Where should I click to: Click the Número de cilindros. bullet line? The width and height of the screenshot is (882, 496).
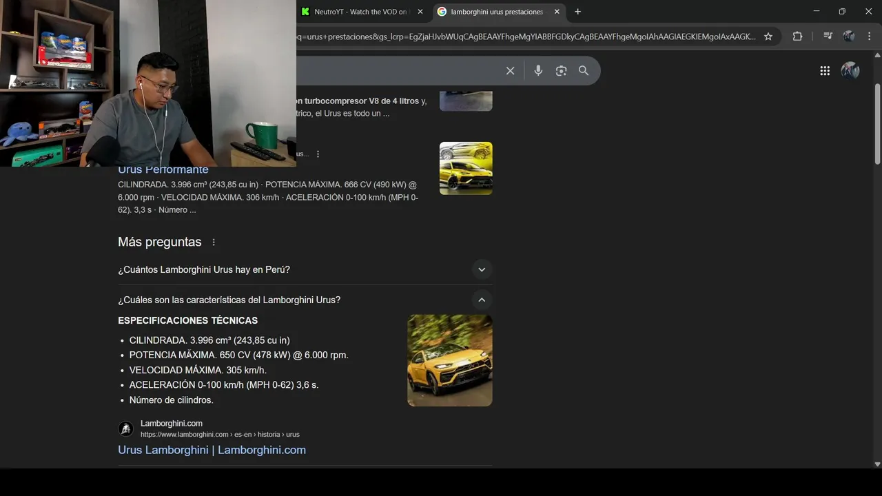[172, 400]
